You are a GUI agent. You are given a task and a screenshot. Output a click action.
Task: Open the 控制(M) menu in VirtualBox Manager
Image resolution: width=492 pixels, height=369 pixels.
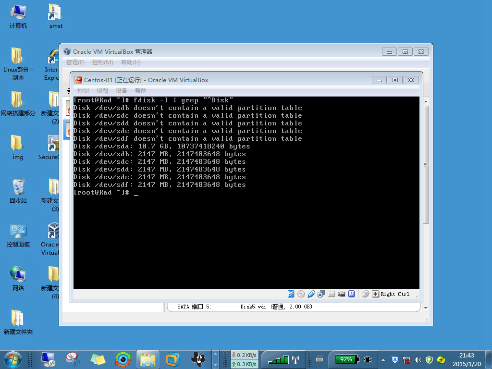[x=103, y=62]
